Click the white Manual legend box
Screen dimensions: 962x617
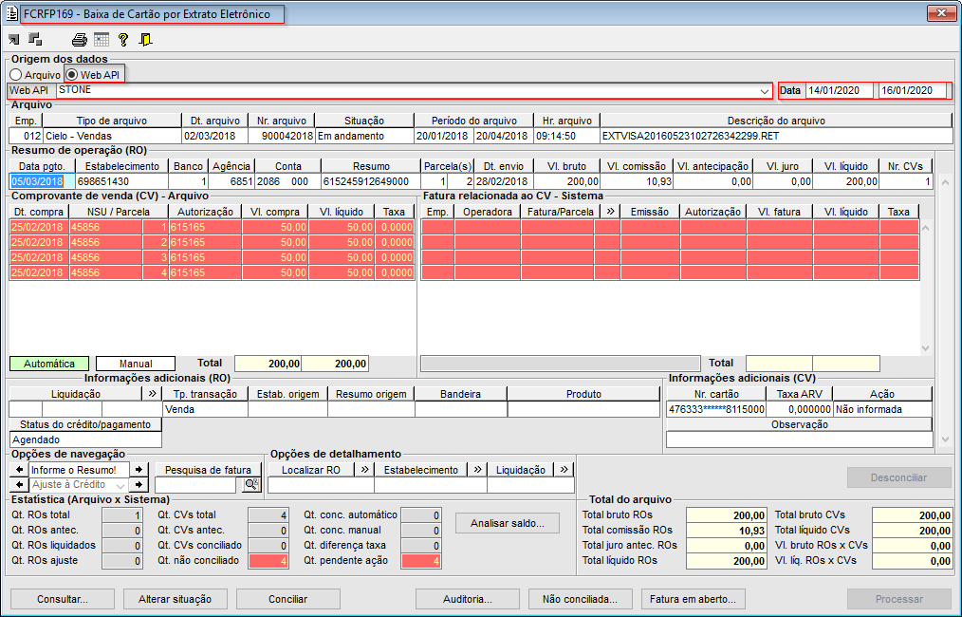(x=136, y=364)
